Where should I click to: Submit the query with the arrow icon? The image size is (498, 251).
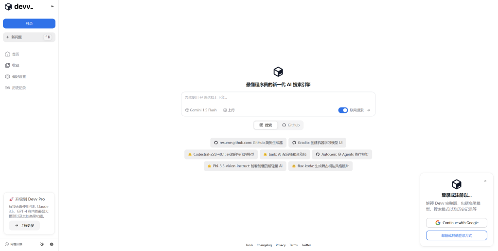point(369,110)
